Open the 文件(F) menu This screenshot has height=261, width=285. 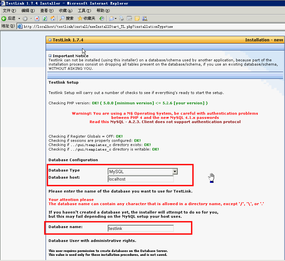pyautogui.click(x=9, y=11)
